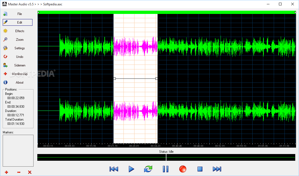Click the 00:03.11 timeline label

48,146
